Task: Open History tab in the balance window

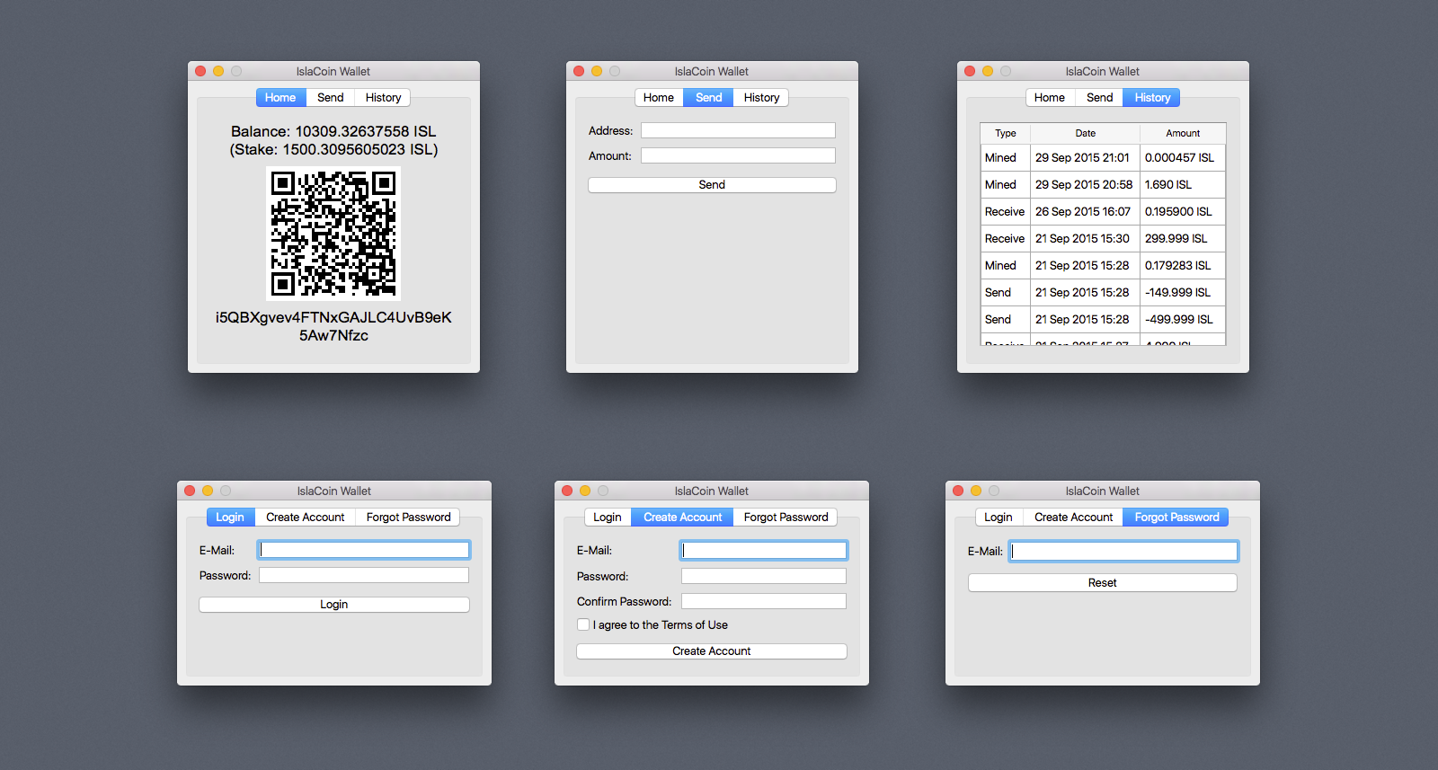Action: pos(383,98)
